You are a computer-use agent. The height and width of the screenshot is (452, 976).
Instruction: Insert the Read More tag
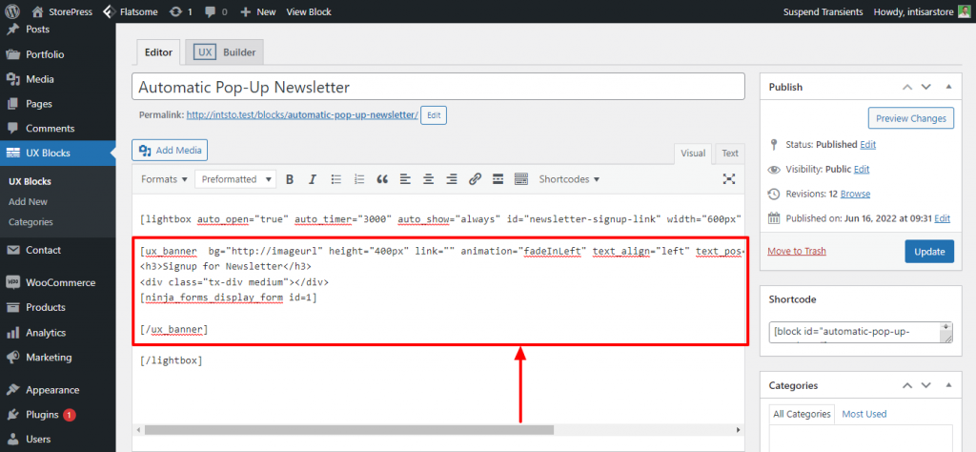[498, 179]
